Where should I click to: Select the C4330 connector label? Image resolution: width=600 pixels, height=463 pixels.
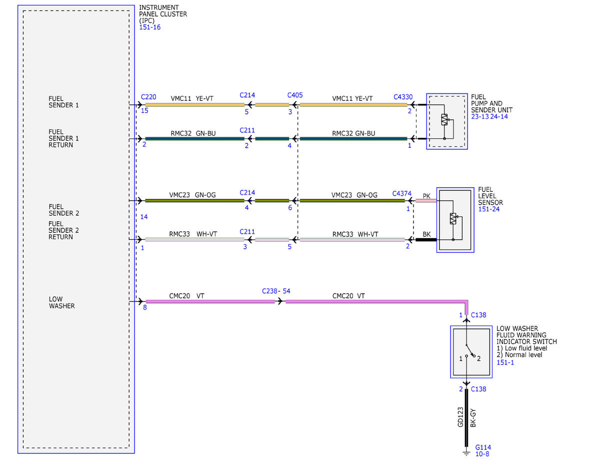coord(403,96)
